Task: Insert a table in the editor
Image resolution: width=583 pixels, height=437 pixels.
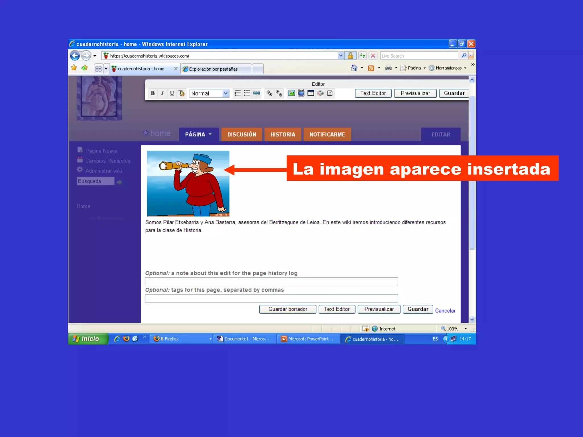Action: [x=311, y=93]
